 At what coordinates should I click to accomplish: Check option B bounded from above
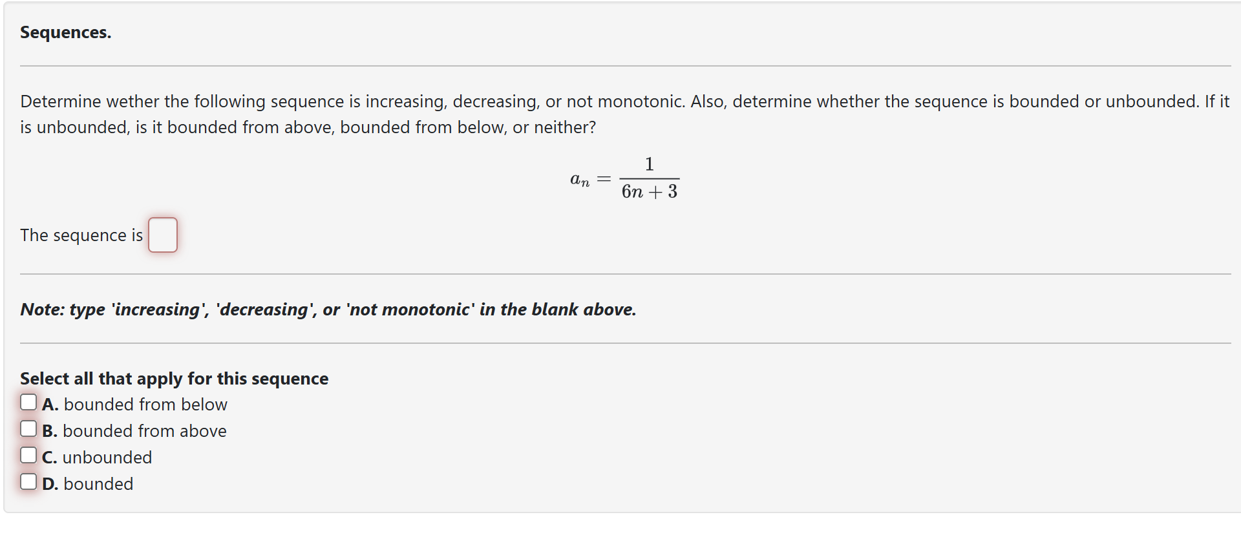[28, 428]
